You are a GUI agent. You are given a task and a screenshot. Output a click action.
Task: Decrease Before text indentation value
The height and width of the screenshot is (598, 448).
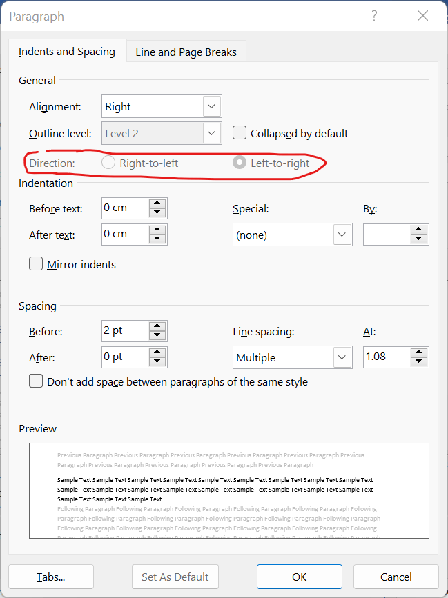(x=157, y=213)
